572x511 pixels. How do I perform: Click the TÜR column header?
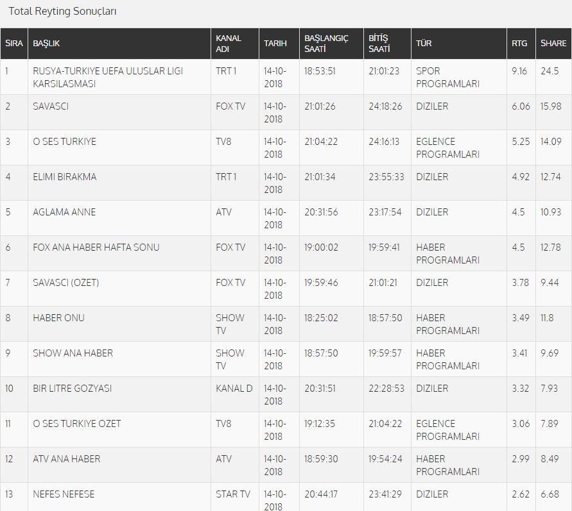[x=459, y=44]
